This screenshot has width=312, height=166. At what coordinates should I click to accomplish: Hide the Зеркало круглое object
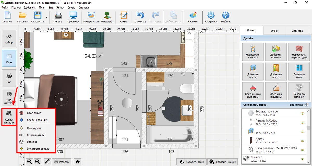point(302,113)
